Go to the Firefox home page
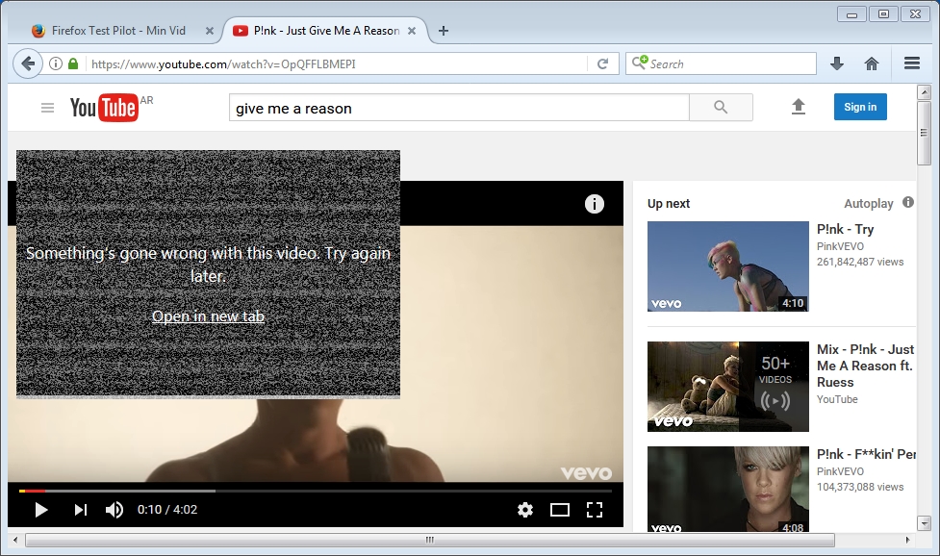The image size is (940, 556). point(872,63)
